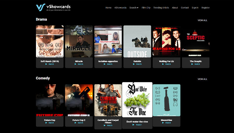Screen dimensions: 234x133
Task: Open the Don't Water The Vine poster
Action: (x=137, y=100)
